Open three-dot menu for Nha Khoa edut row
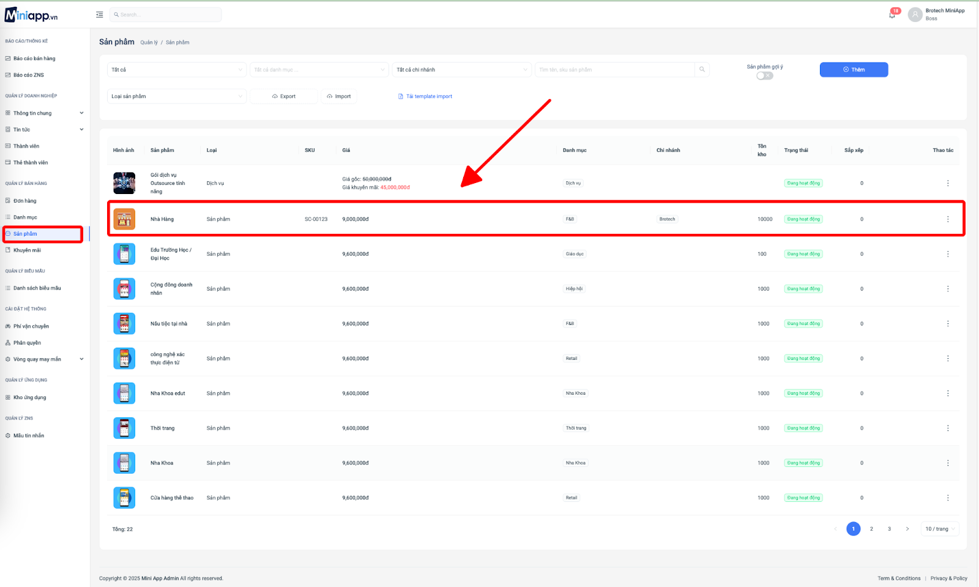This screenshot has height=587, width=979. coord(948,394)
